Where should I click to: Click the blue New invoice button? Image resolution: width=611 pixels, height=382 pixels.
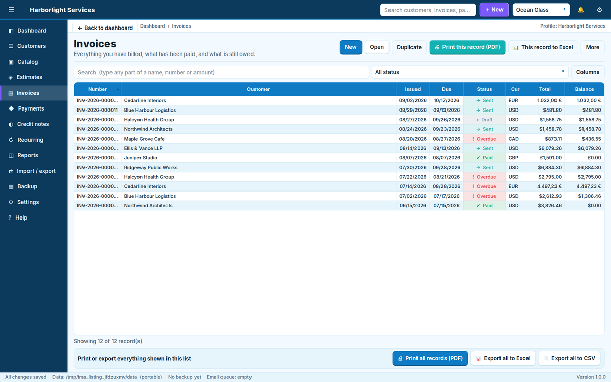351,47
